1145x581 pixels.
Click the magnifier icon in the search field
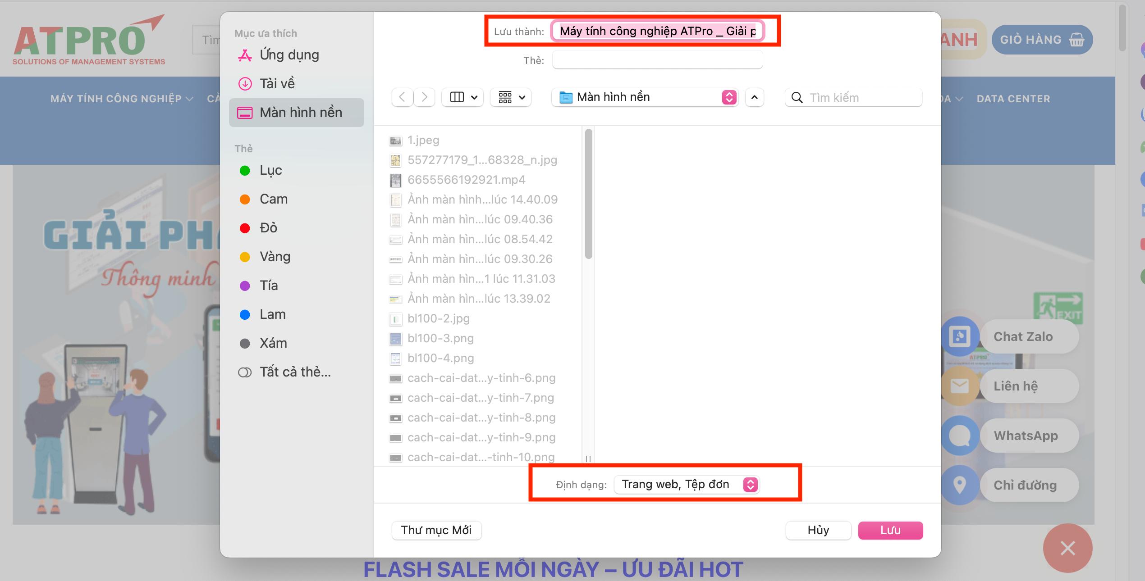pos(797,98)
